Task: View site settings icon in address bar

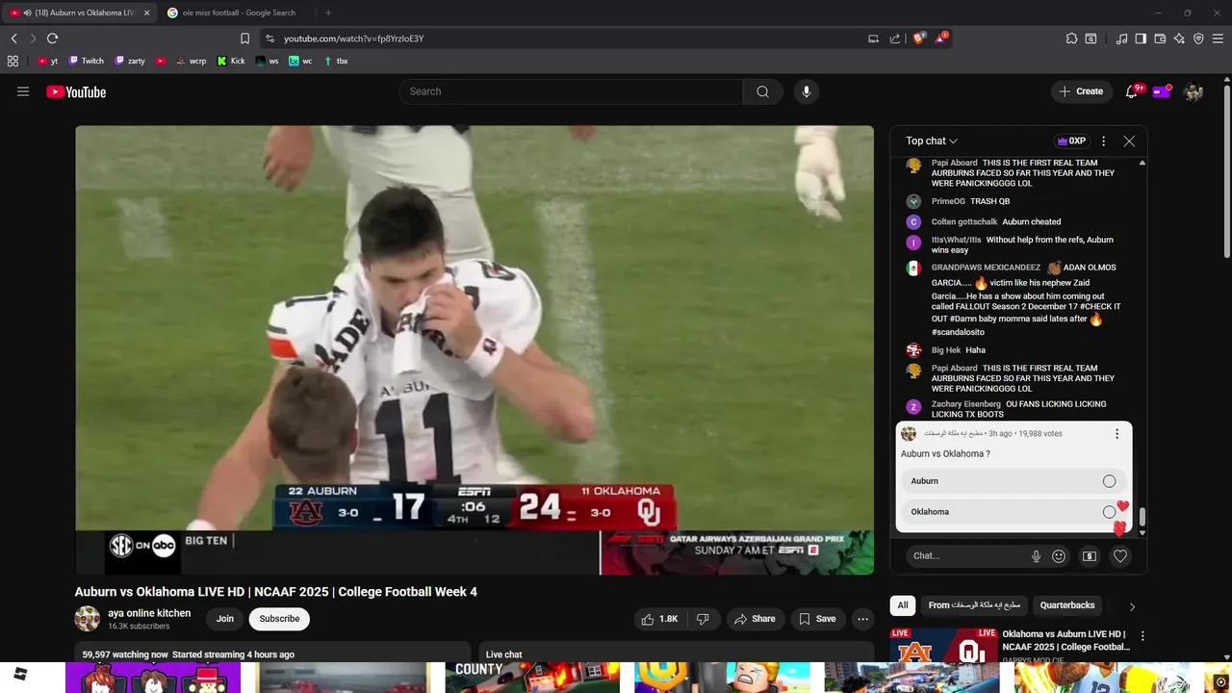Action: pos(269,38)
